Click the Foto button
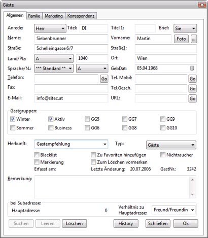 (x=181, y=39)
